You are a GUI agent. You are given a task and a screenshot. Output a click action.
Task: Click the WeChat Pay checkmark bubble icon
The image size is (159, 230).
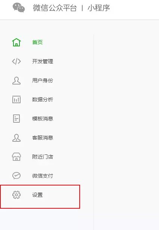pyautogui.click(x=16, y=175)
